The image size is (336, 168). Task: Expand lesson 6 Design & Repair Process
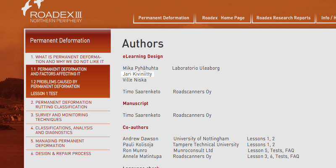(x=61, y=154)
